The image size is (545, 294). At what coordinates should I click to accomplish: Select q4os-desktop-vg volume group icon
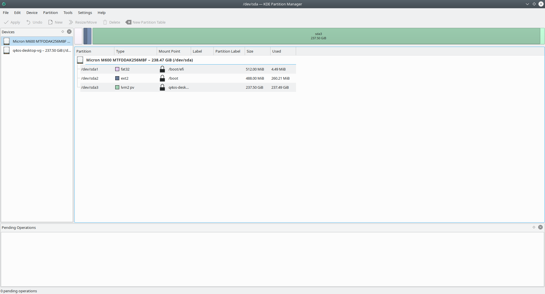7,50
